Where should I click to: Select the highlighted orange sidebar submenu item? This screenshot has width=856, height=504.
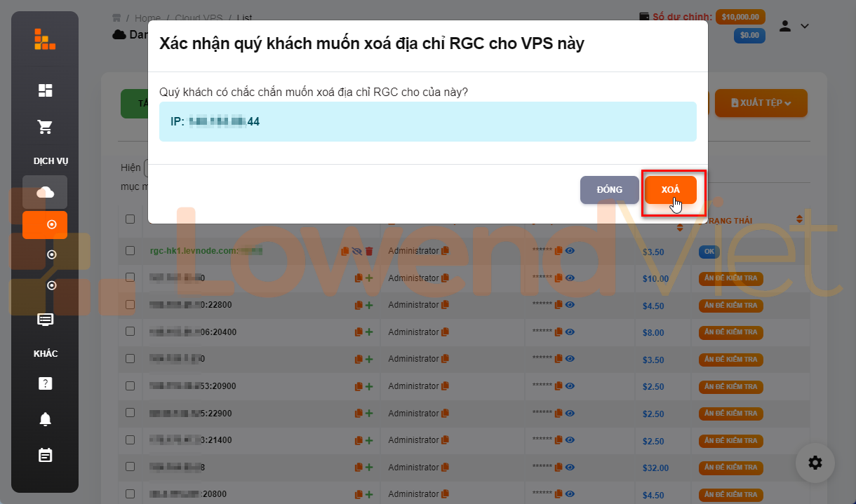(x=45, y=225)
